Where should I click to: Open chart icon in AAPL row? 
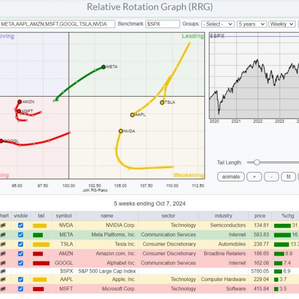click(3, 280)
